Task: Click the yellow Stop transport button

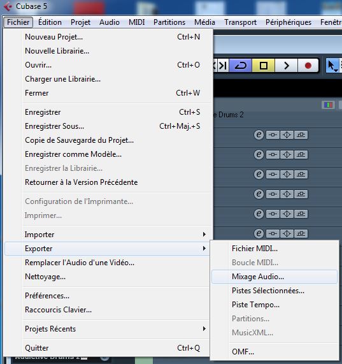Action: pos(264,66)
